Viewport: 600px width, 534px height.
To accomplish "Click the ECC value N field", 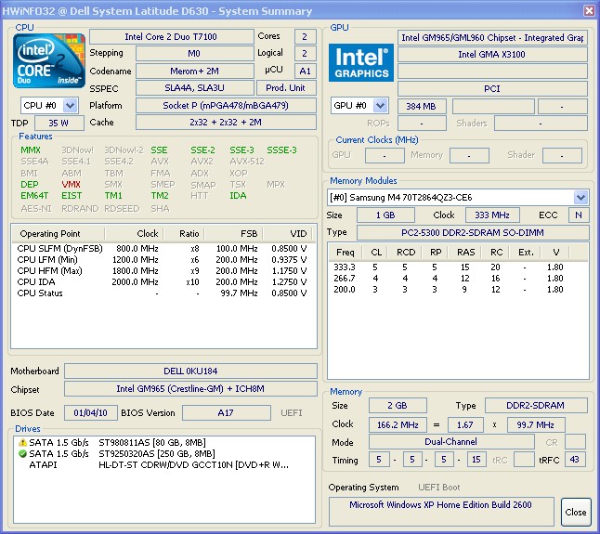I will 579,215.
